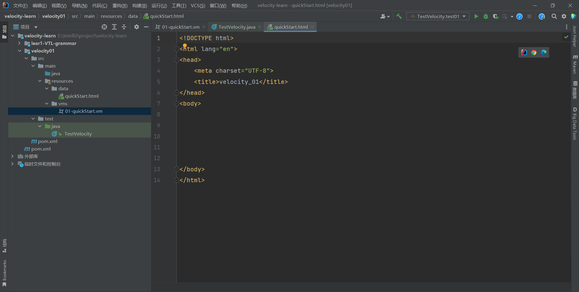The image size is (579, 292).
Task: Switch to TestVelocity.java tab
Action: pos(237,27)
